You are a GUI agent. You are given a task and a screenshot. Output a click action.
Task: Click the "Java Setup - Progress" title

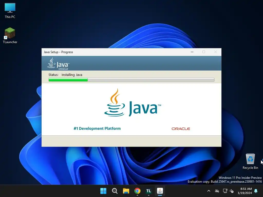coord(58,52)
